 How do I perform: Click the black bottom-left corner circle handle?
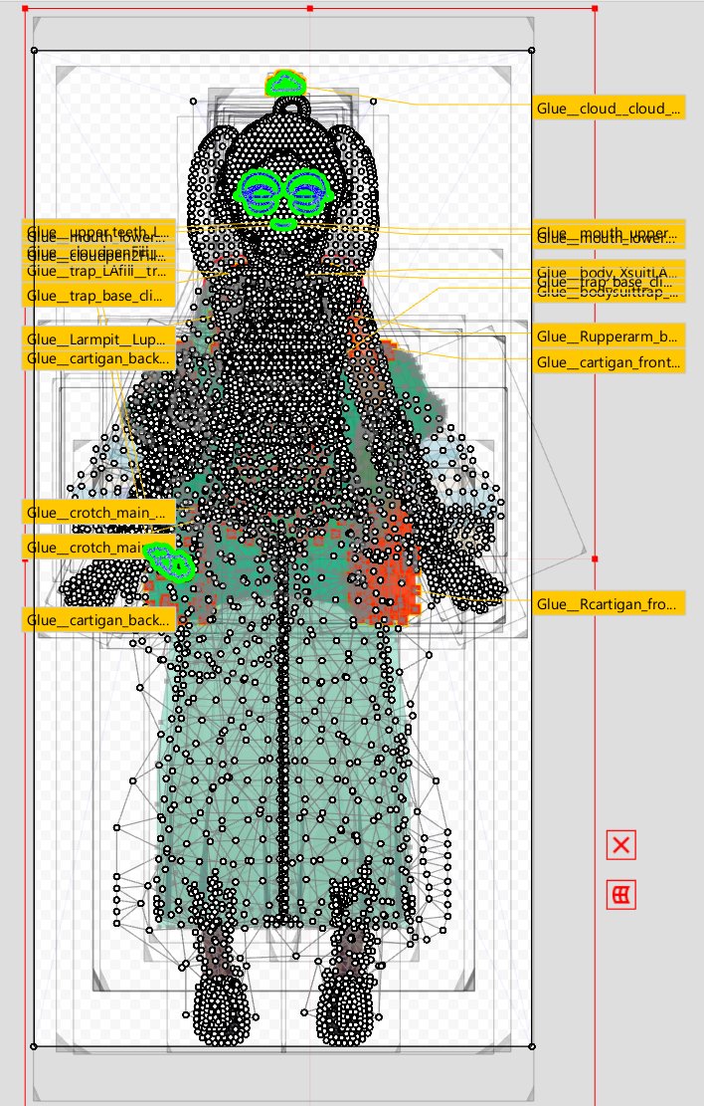click(35, 1046)
